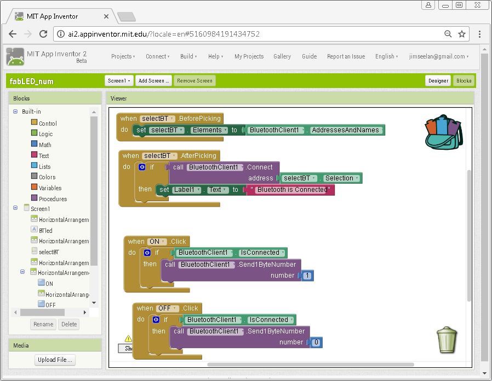The width and height of the screenshot is (492, 381).
Task: Click the blue mutator gear on selectBT.AfterPicking if block
Action: coord(142,167)
